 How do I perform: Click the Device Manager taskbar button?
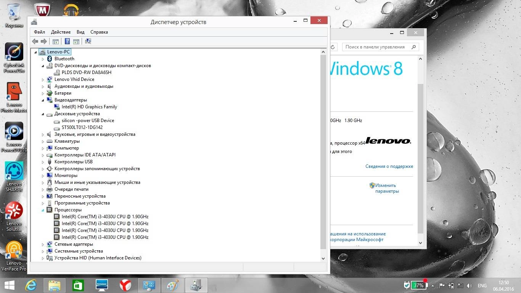196,285
